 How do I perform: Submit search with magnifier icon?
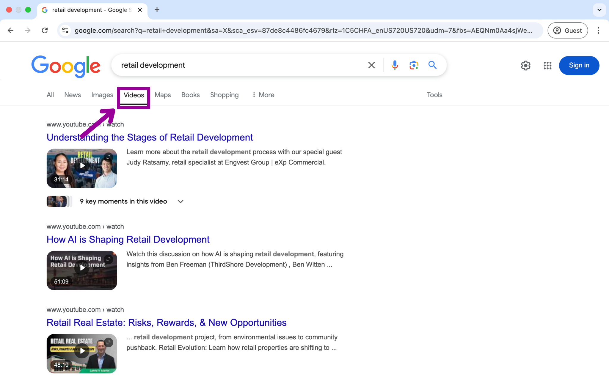pyautogui.click(x=432, y=65)
